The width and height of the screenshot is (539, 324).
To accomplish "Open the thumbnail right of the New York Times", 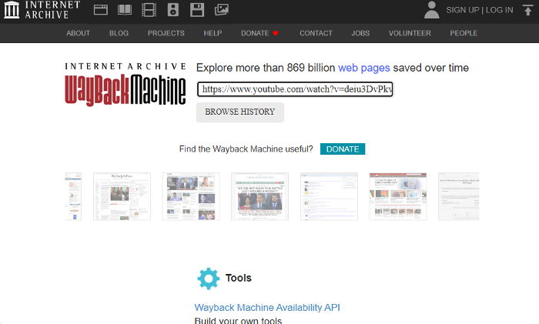I will pos(191,196).
